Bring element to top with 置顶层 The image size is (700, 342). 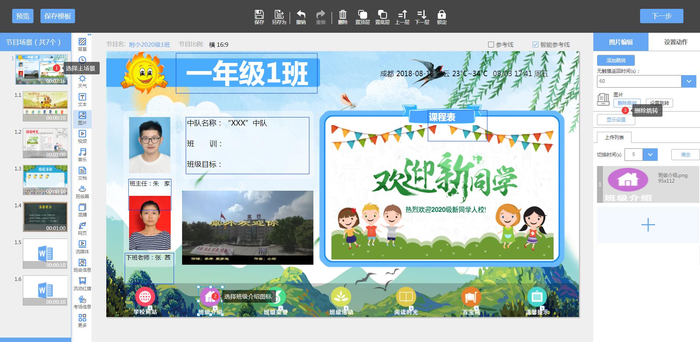362,17
